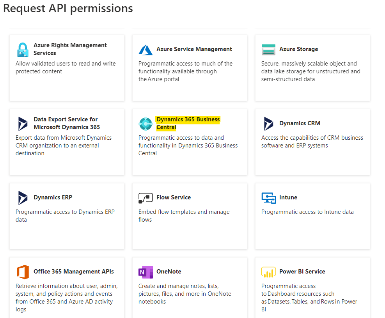Click the Azure Storage icon
Image resolution: width=385 pixels, height=318 pixels.
[268, 50]
